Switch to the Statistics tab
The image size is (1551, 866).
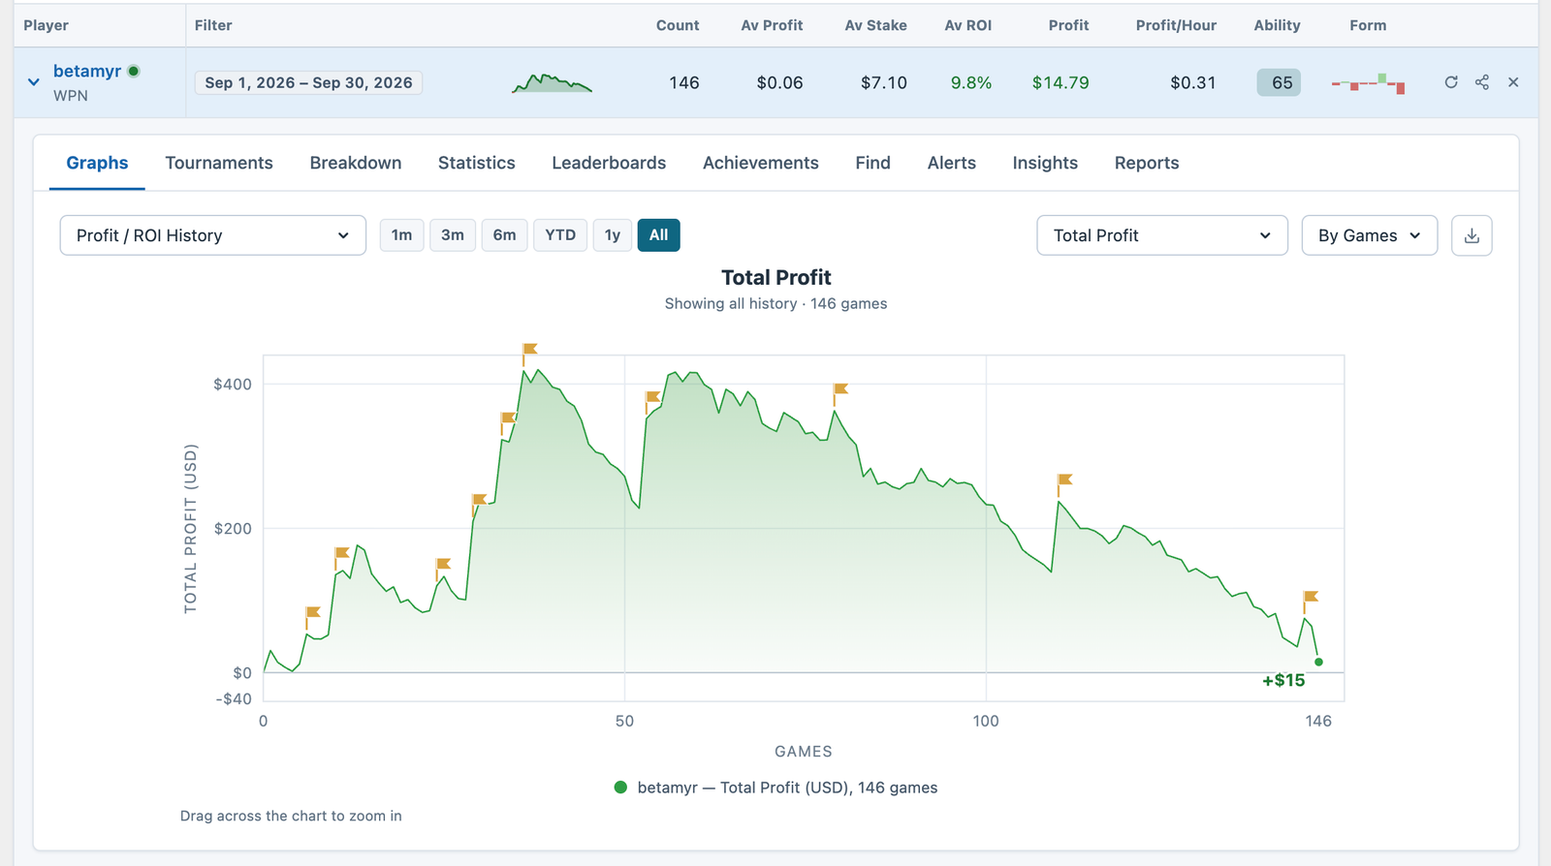[477, 163]
